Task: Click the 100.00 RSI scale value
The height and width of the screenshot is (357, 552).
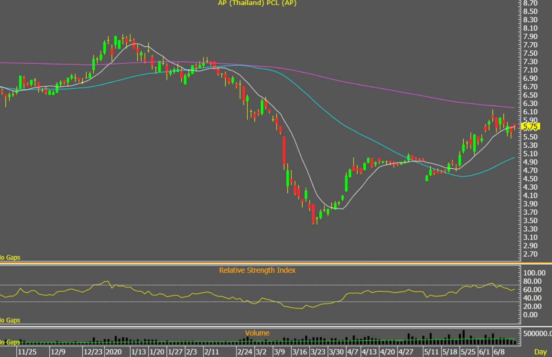Action: [534, 273]
